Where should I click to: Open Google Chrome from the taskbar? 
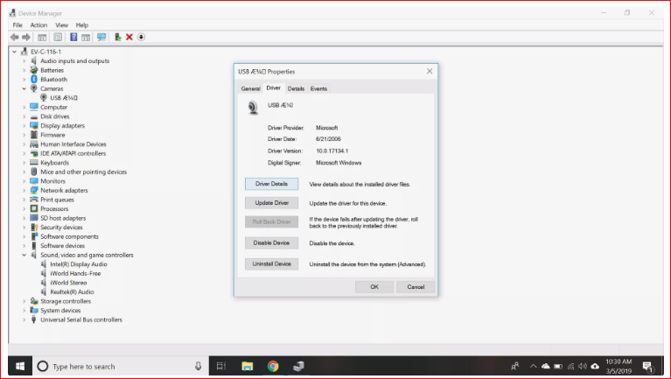[273, 366]
